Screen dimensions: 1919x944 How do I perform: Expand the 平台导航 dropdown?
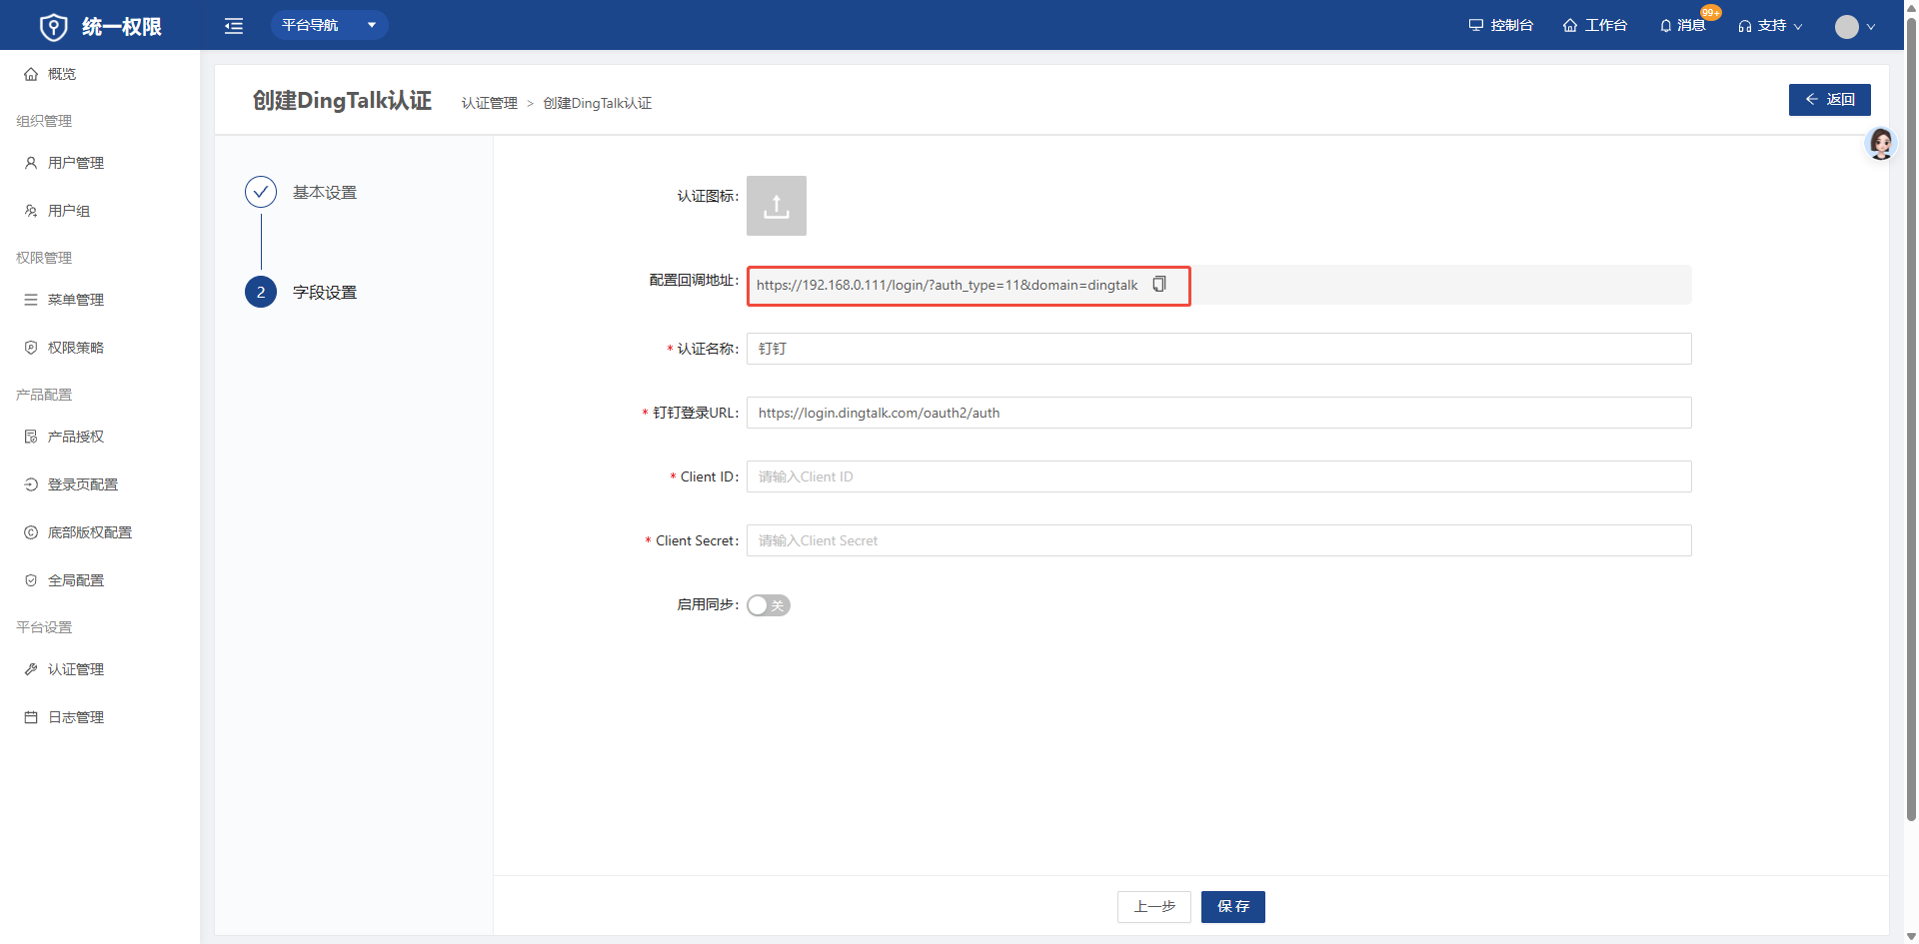(x=329, y=25)
